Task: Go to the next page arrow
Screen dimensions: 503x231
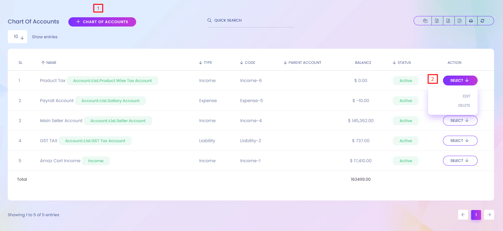Action: click(x=489, y=215)
